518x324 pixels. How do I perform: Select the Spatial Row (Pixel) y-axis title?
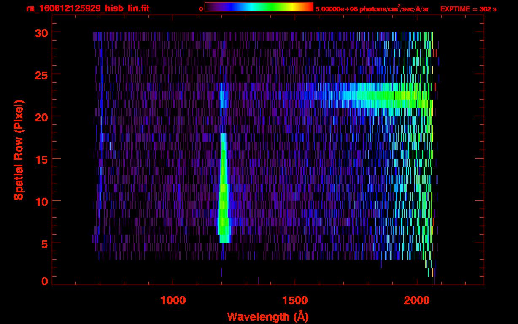coord(19,150)
